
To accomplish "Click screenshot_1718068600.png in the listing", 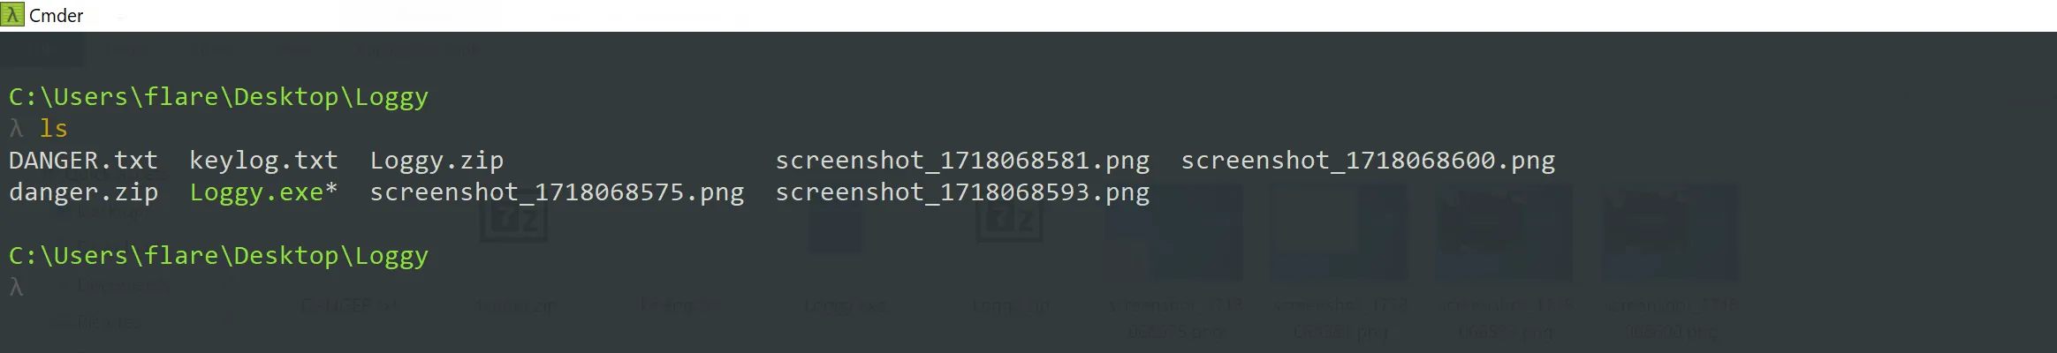I will pos(1368,161).
